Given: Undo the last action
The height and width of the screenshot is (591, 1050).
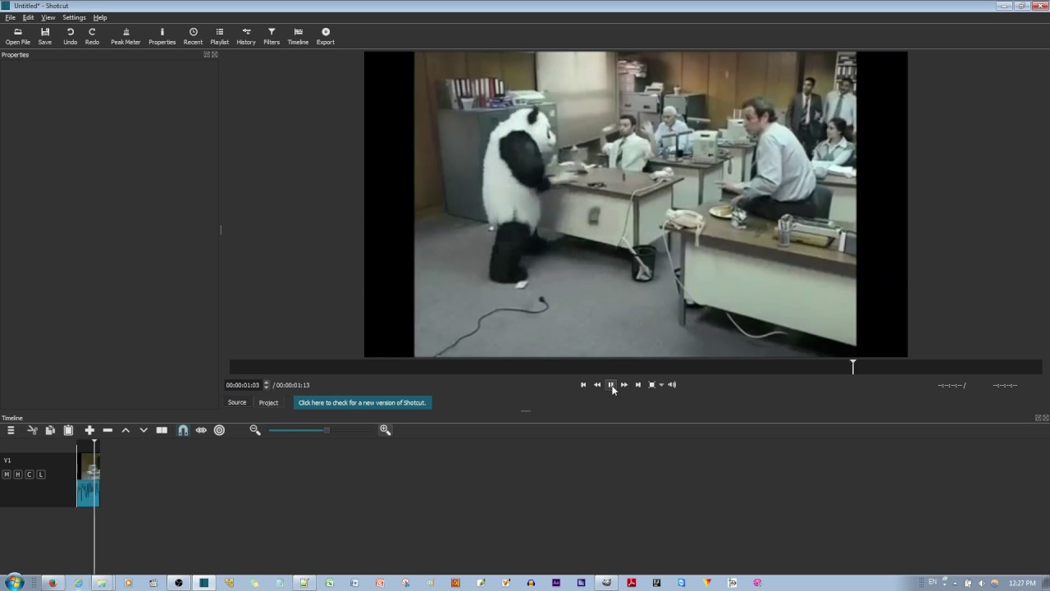Looking at the screenshot, I should (71, 36).
